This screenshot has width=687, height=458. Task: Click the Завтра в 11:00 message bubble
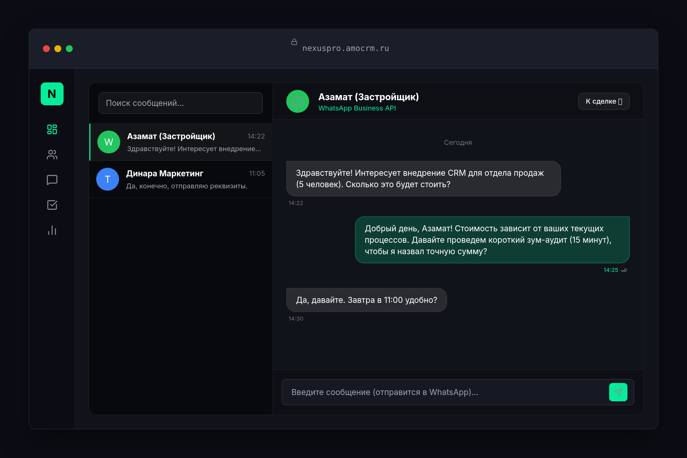click(x=366, y=300)
